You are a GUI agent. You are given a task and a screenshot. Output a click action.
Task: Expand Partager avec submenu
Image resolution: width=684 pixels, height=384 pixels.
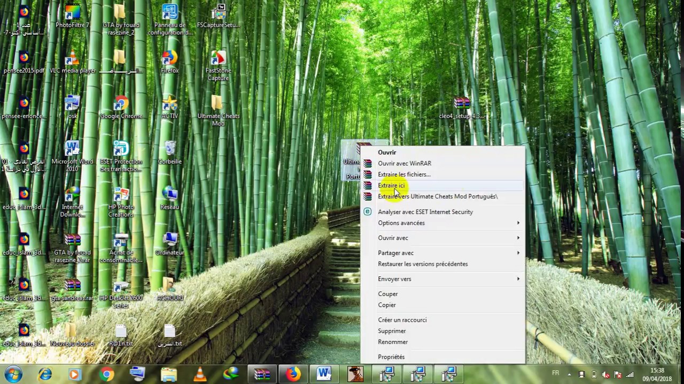point(442,253)
